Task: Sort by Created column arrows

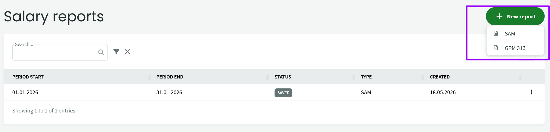Action: (x=520, y=77)
